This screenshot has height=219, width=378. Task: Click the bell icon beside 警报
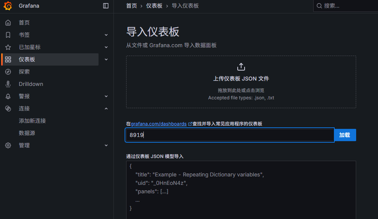click(x=8, y=96)
